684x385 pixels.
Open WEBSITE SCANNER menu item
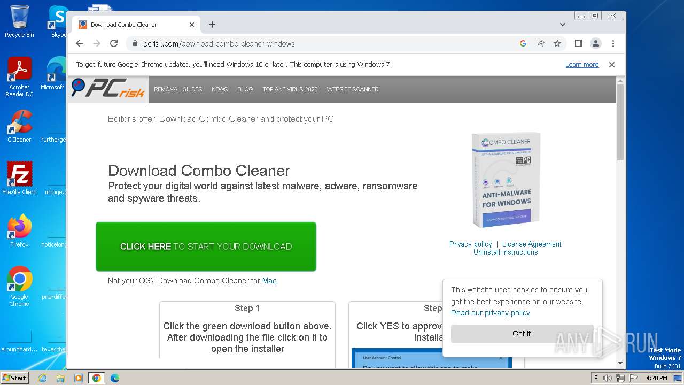coord(353,89)
